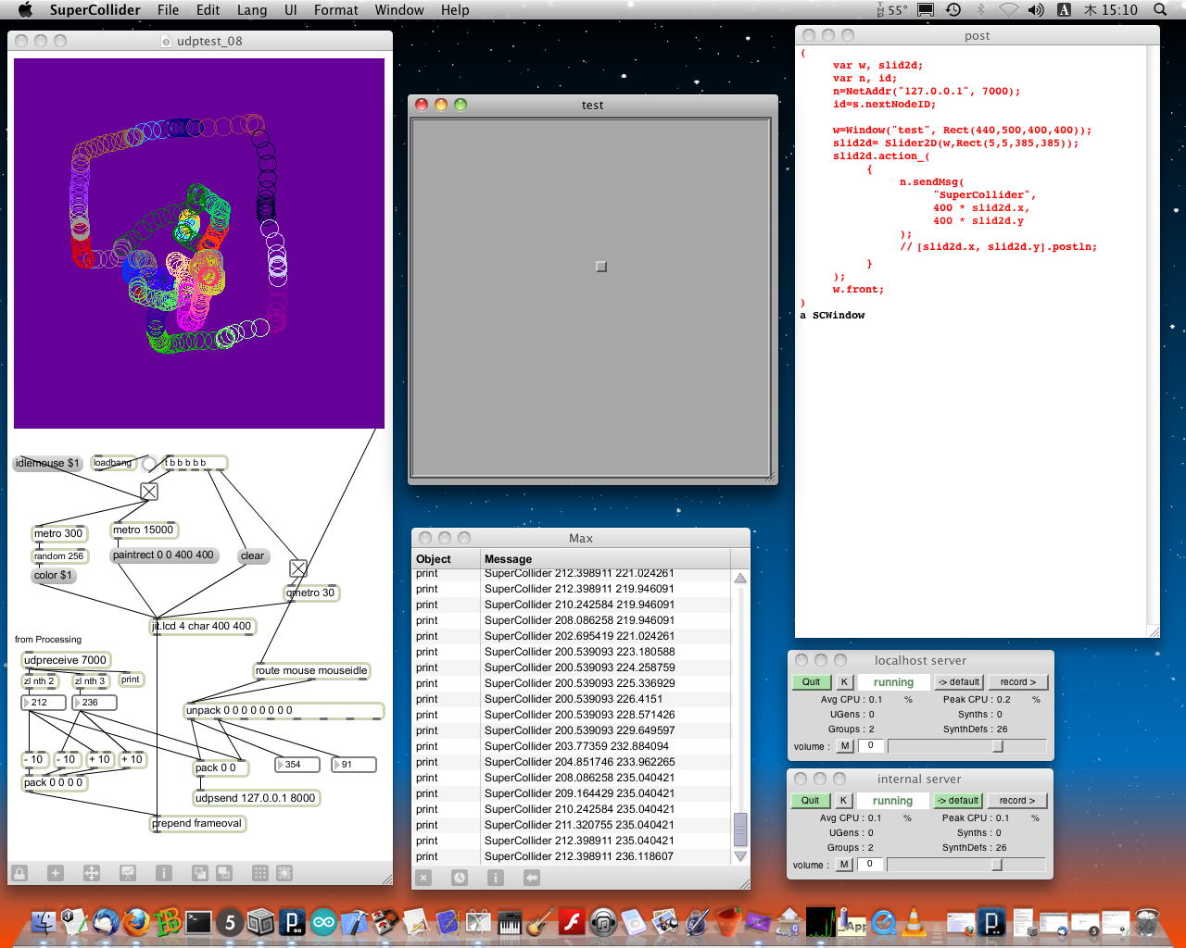The height and width of the screenshot is (948, 1186).
Task: Click the internal server volume slider handle
Action: (x=997, y=865)
